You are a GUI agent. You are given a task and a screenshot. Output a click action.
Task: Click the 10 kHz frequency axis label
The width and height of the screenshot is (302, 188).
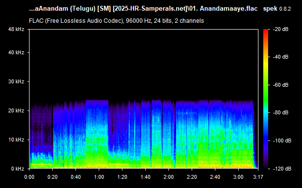(x=16, y=140)
